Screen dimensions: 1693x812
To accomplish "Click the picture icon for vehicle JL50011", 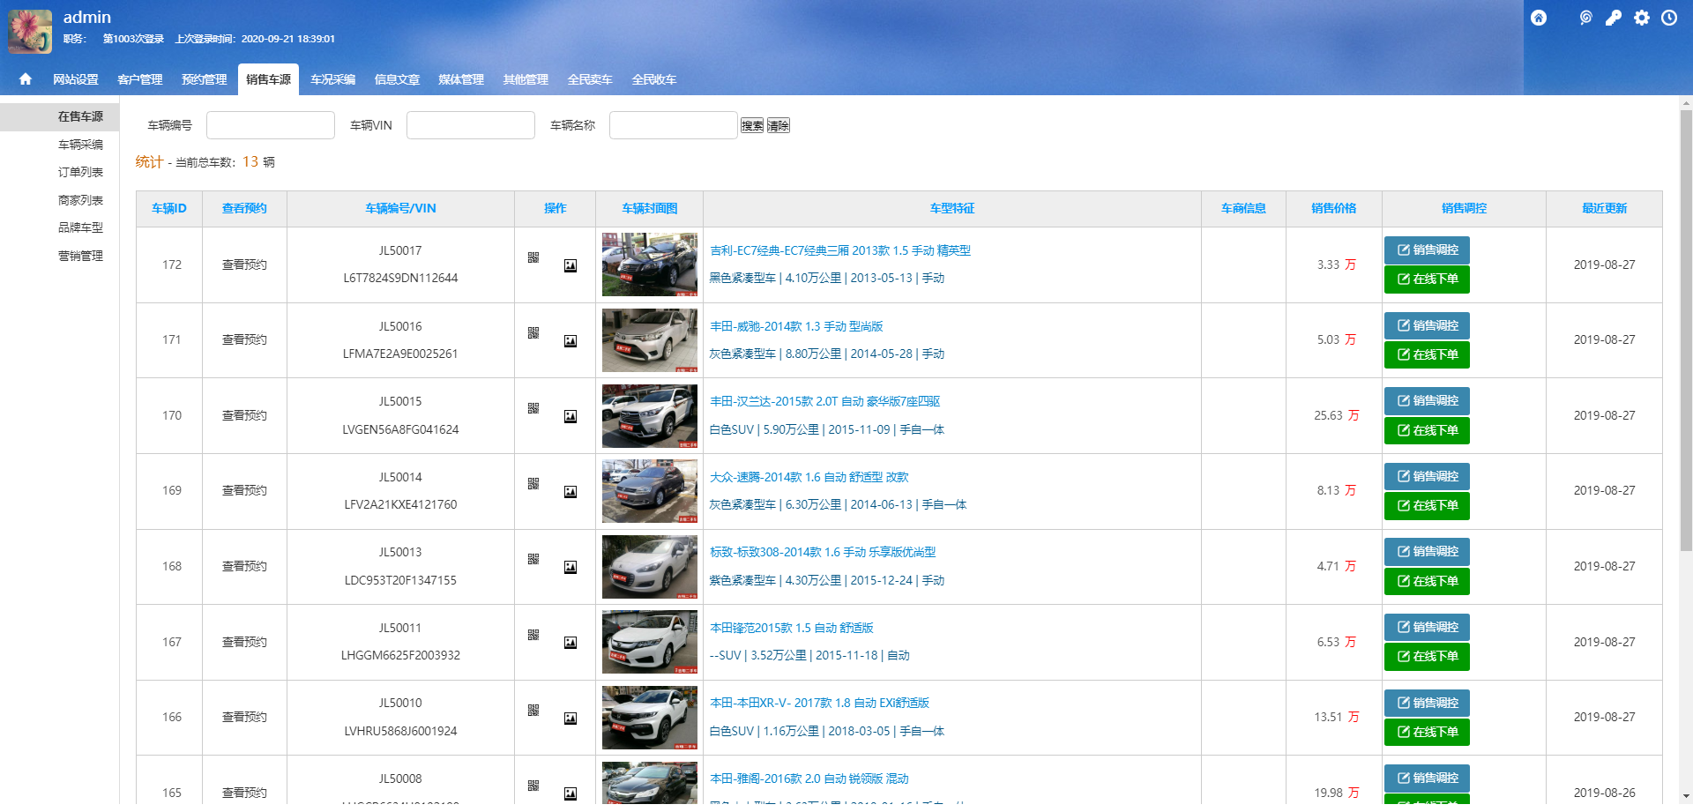I will (571, 643).
